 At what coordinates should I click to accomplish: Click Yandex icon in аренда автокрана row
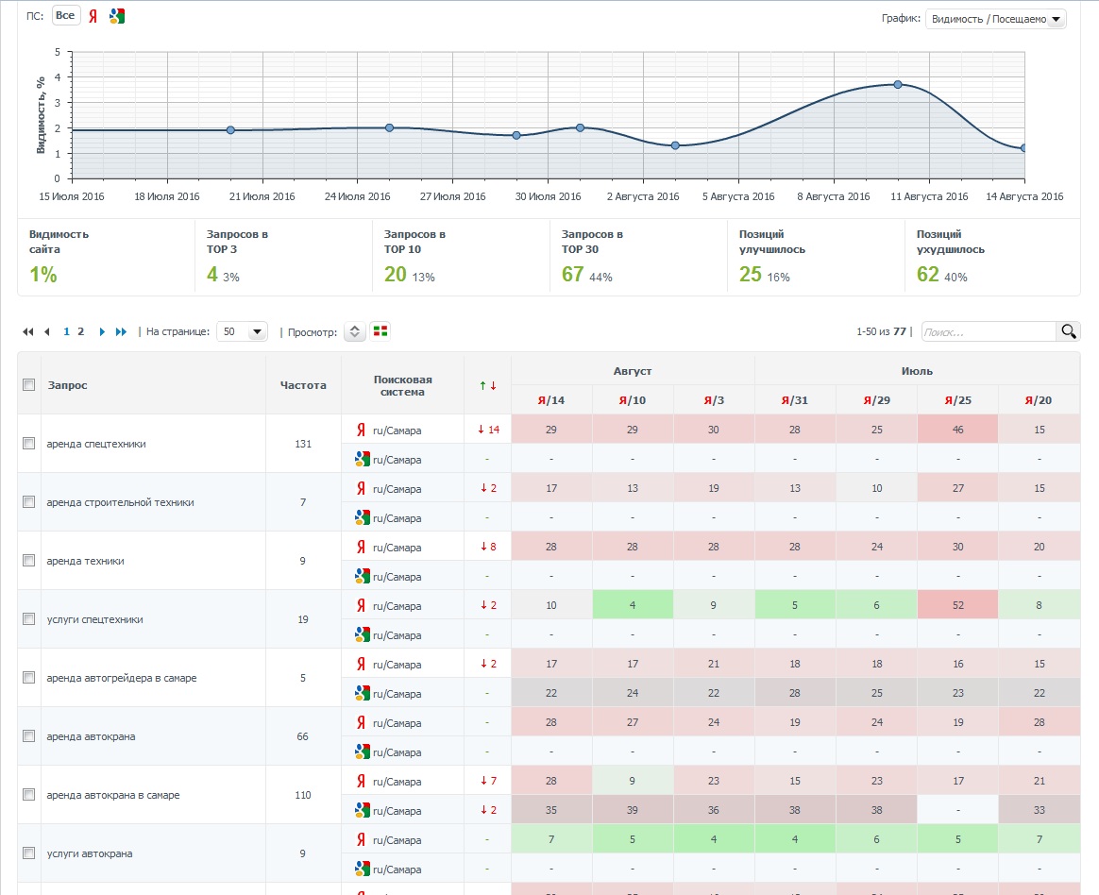point(361,722)
